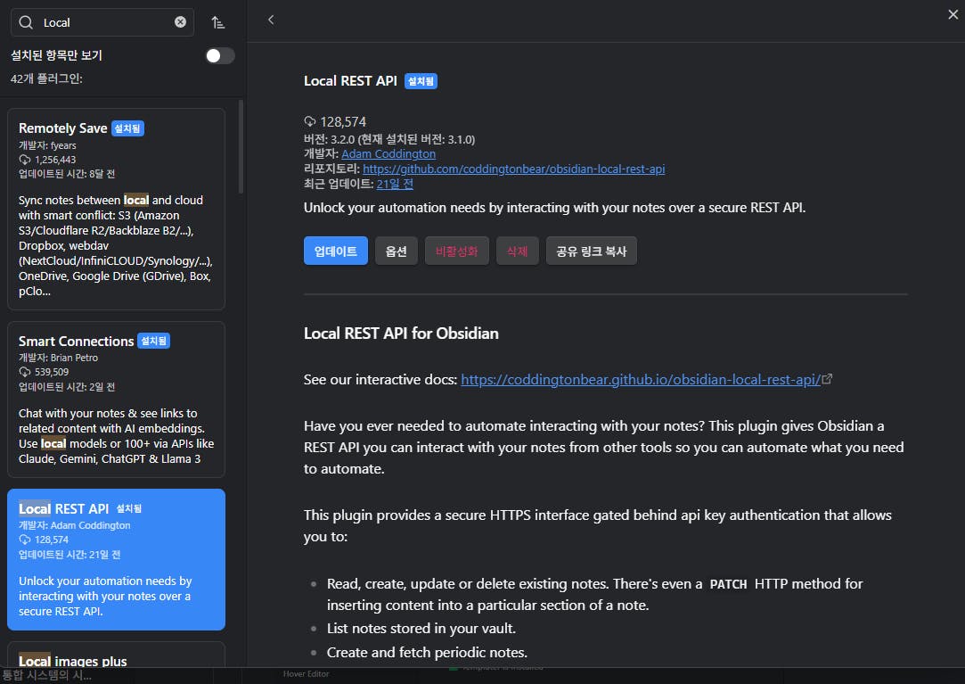965x684 pixels.
Task: Click the PATCH code text in readme
Action: pyautogui.click(x=728, y=584)
